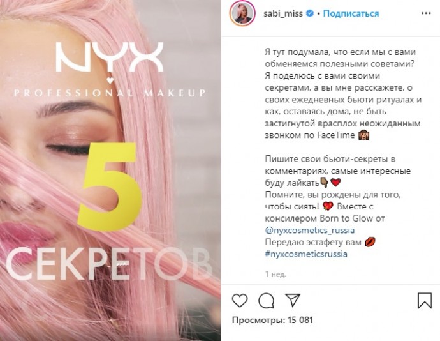Click the lips emoji after 'эстафету вам'
The image size is (440, 341).
coord(370,242)
